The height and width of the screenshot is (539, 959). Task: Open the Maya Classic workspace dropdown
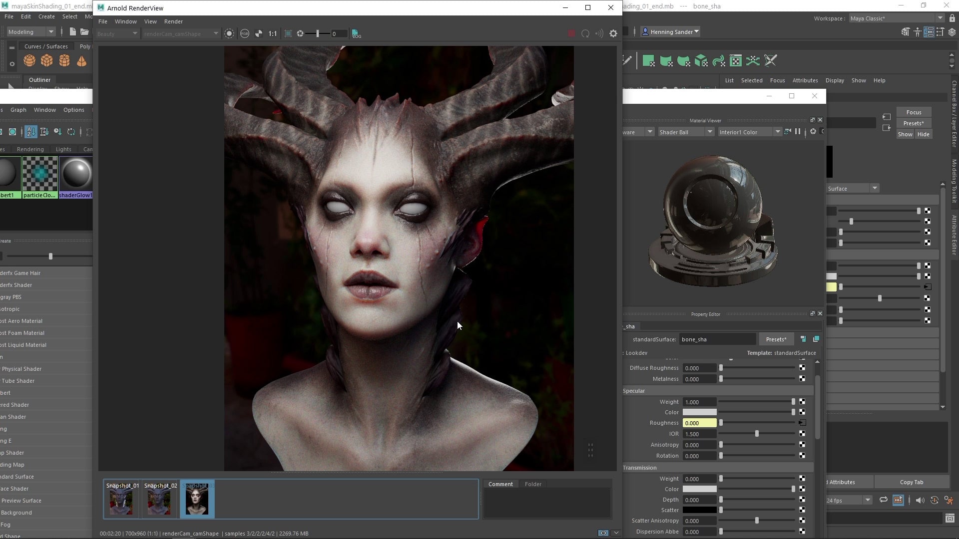pos(897,18)
